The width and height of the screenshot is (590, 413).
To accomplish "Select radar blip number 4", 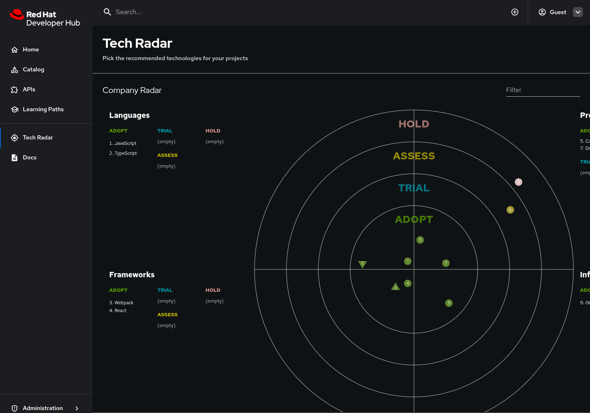I will tap(408, 283).
